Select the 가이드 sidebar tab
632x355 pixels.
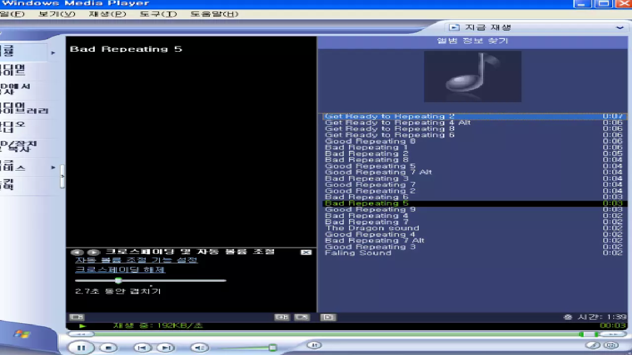click(x=25, y=70)
